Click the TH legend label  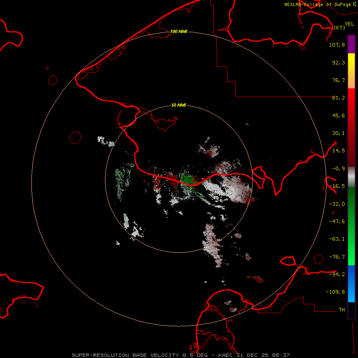tap(342, 310)
